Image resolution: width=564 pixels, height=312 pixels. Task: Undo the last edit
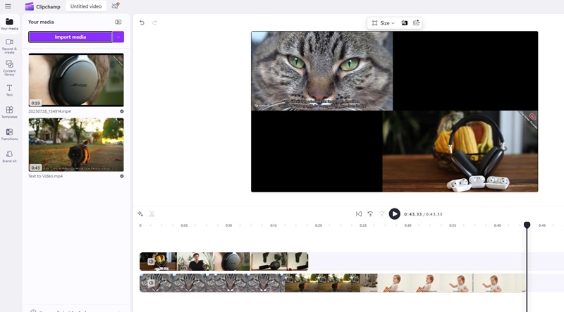tap(142, 23)
